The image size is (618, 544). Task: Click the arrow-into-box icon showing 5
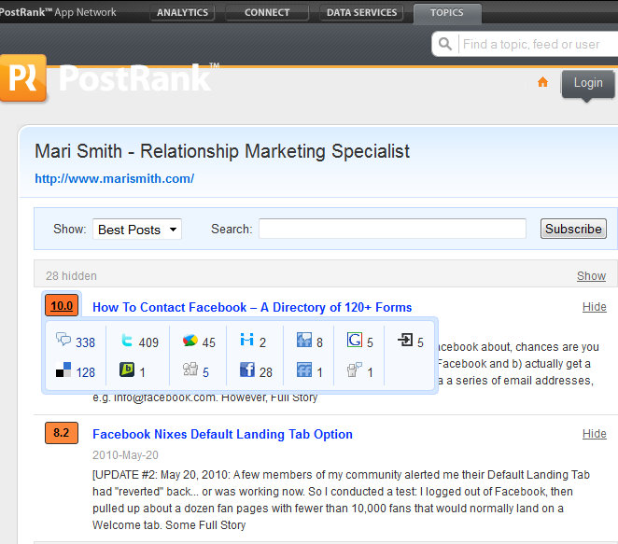pyautogui.click(x=405, y=340)
